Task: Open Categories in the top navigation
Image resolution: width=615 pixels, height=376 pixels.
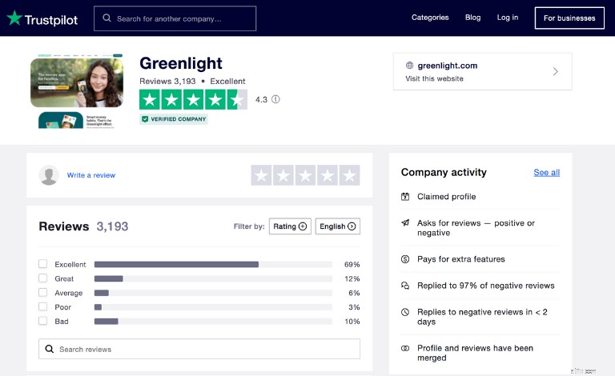Action: pyautogui.click(x=430, y=18)
